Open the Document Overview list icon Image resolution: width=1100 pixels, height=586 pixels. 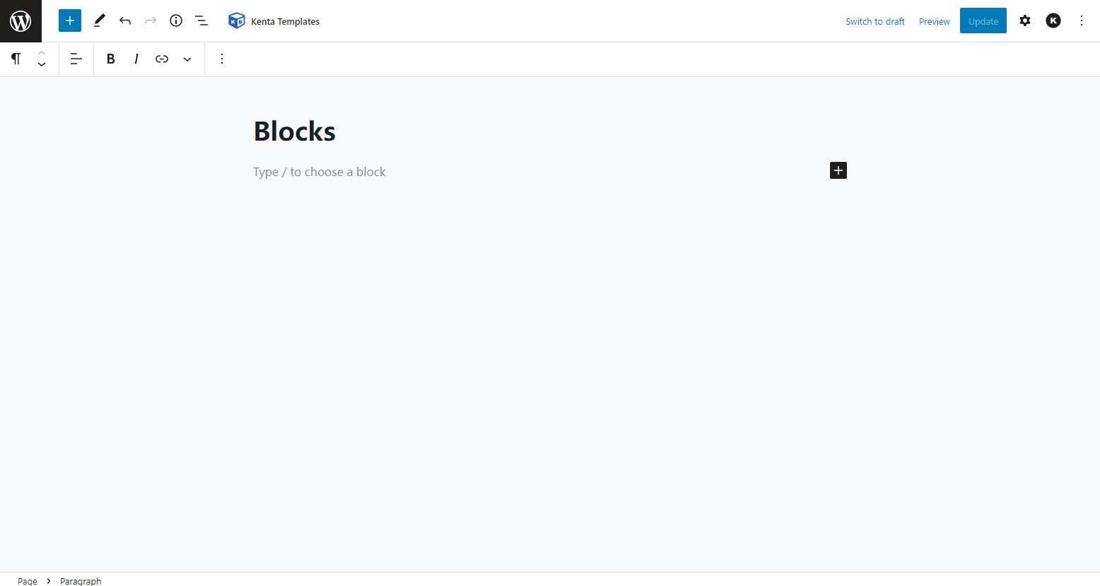201,20
